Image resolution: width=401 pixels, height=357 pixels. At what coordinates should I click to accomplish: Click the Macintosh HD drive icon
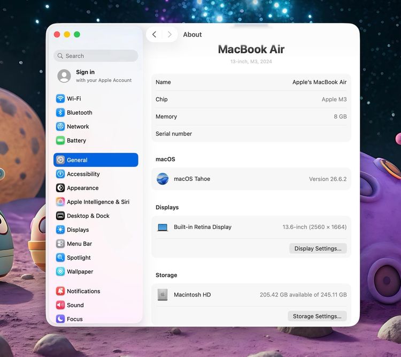click(x=163, y=294)
